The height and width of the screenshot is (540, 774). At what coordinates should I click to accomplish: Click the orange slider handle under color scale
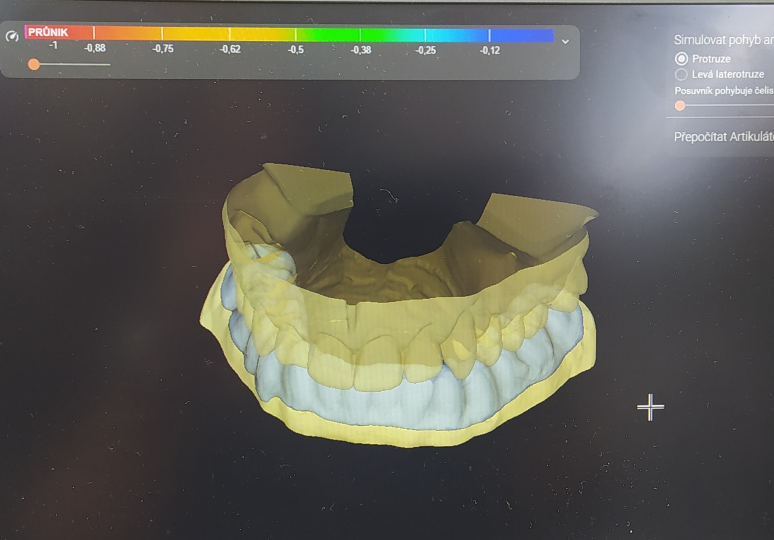(34, 64)
